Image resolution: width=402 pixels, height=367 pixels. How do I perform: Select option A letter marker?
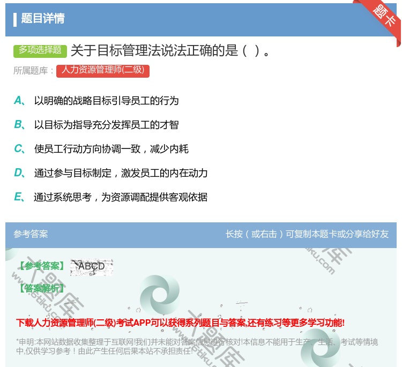click(x=19, y=101)
